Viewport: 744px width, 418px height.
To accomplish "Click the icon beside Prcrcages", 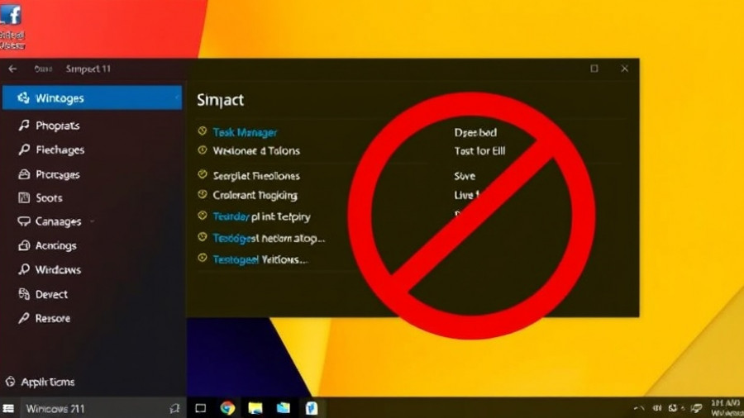I will [24, 174].
